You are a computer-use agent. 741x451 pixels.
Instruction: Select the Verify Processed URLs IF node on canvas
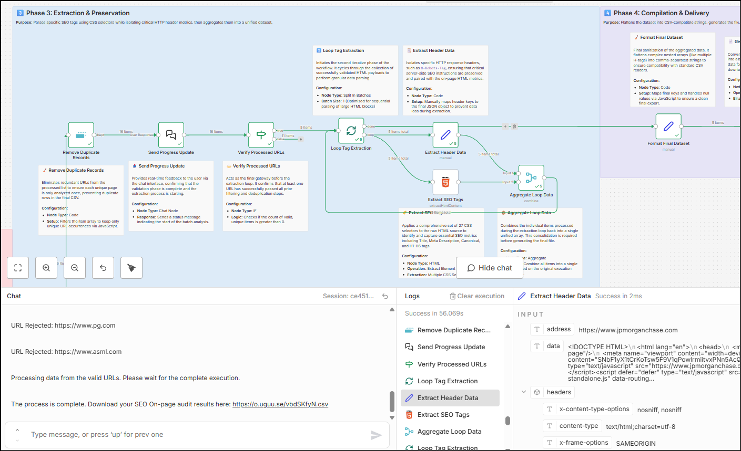click(261, 135)
